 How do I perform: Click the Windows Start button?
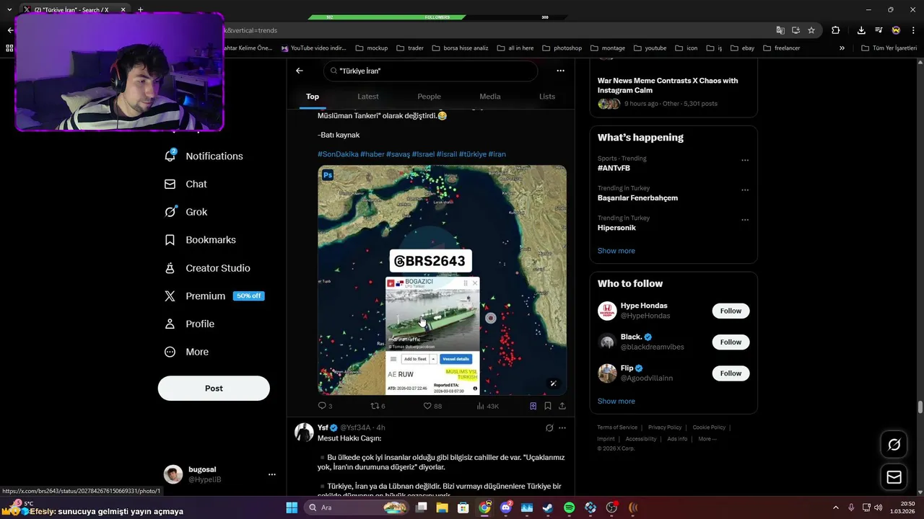[x=292, y=507]
